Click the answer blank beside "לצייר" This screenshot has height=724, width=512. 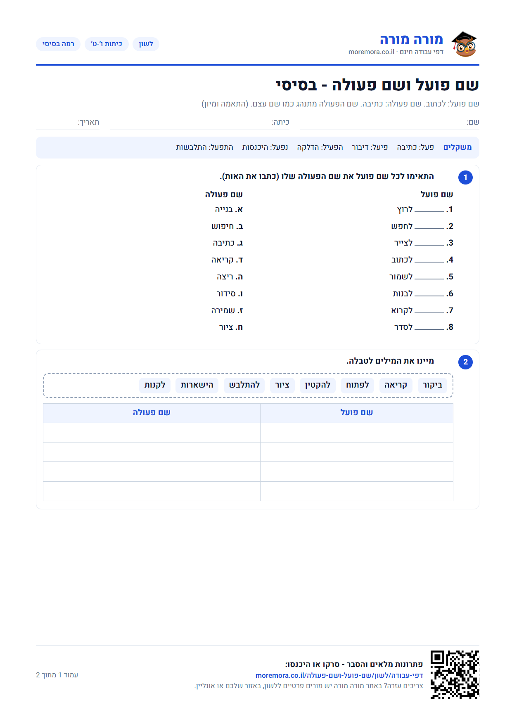click(429, 244)
